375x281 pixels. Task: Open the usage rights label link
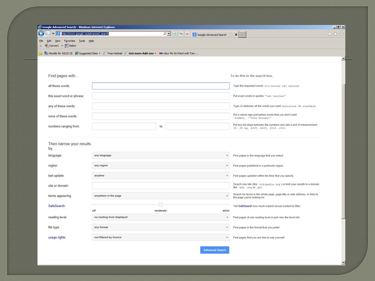[57, 237]
